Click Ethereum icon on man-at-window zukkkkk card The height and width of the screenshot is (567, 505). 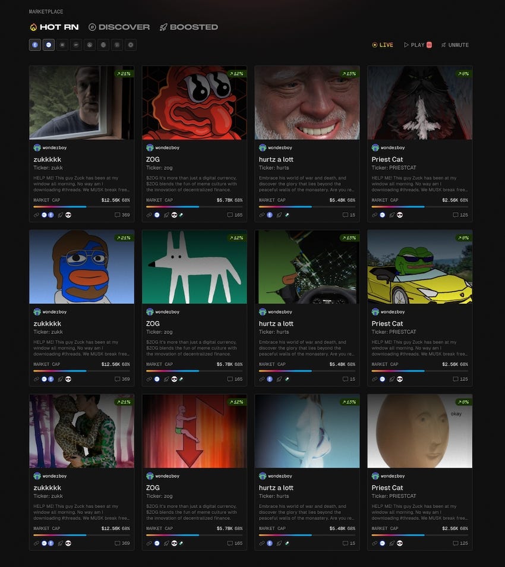51,215
